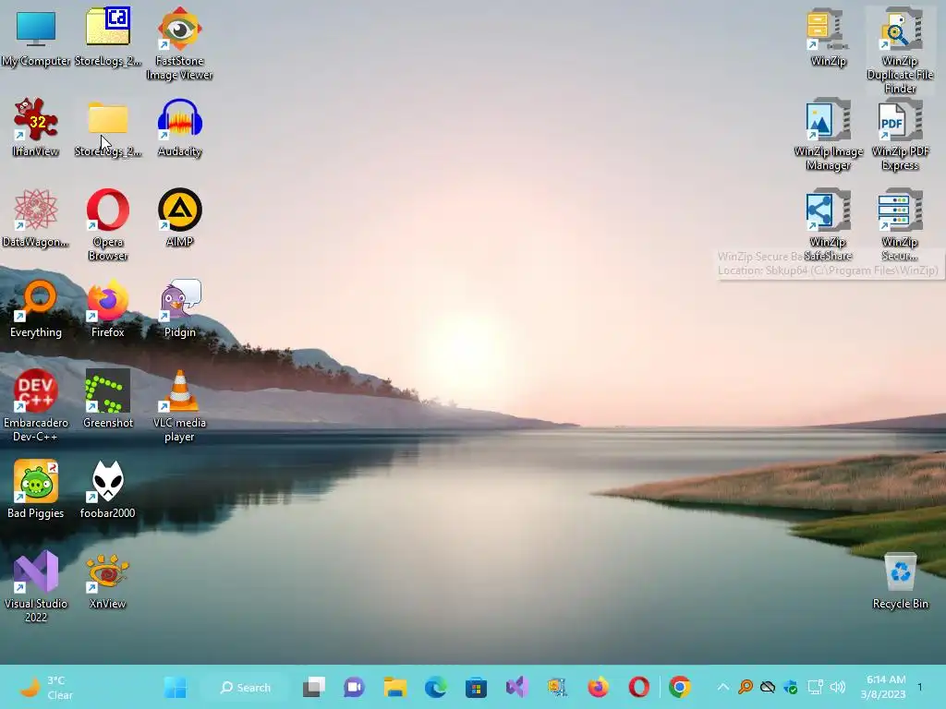
Task: Select the StoreLogs file with the Ca icon
Action: tap(108, 39)
